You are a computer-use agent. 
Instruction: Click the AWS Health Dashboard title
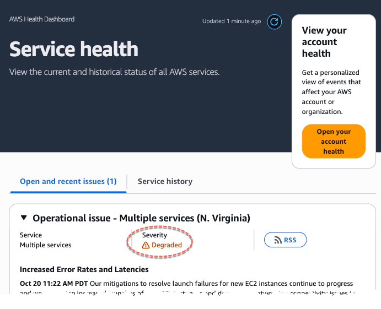[42, 19]
